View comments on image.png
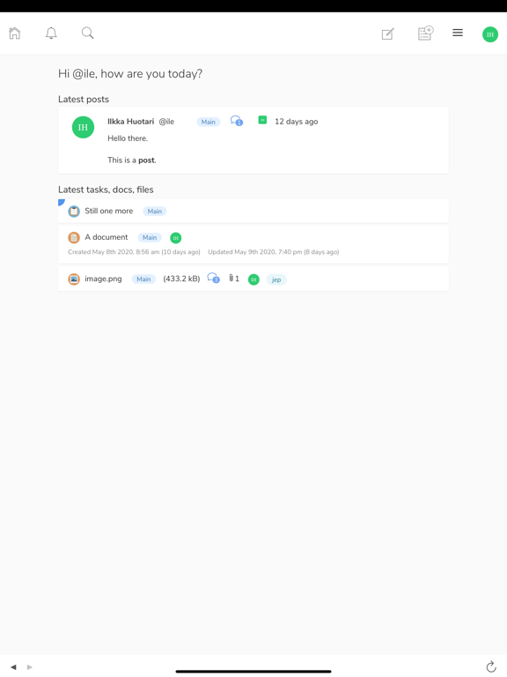This screenshot has height=677, width=507. (x=213, y=278)
